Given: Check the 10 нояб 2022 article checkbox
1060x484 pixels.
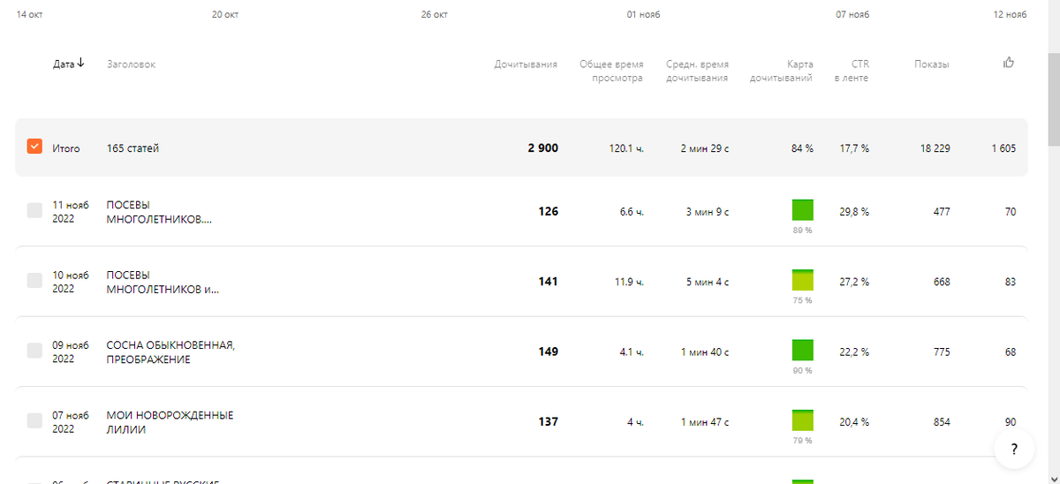Looking at the screenshot, I should pos(34,280).
